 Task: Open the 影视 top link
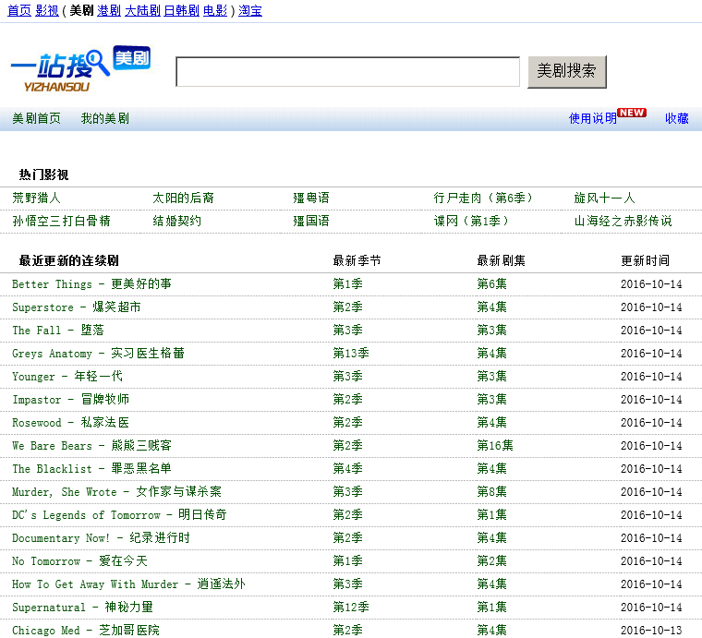click(x=47, y=10)
